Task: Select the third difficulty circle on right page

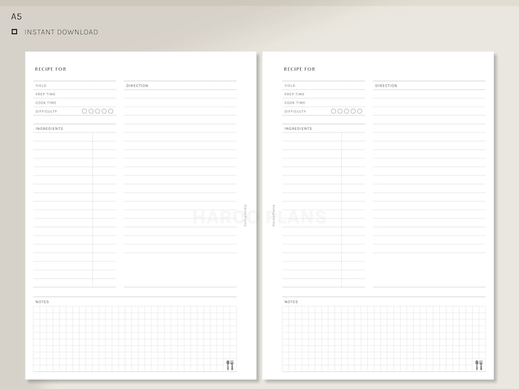Action: coord(346,112)
